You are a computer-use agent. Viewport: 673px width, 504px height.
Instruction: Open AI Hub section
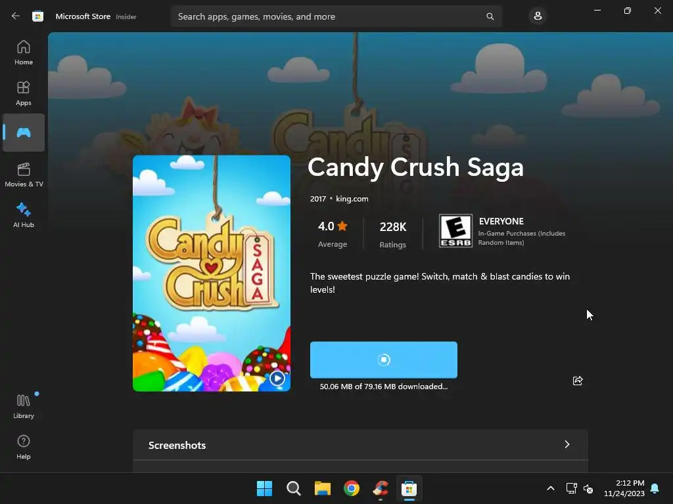[24, 215]
